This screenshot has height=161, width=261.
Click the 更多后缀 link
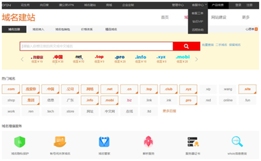coord(169,111)
